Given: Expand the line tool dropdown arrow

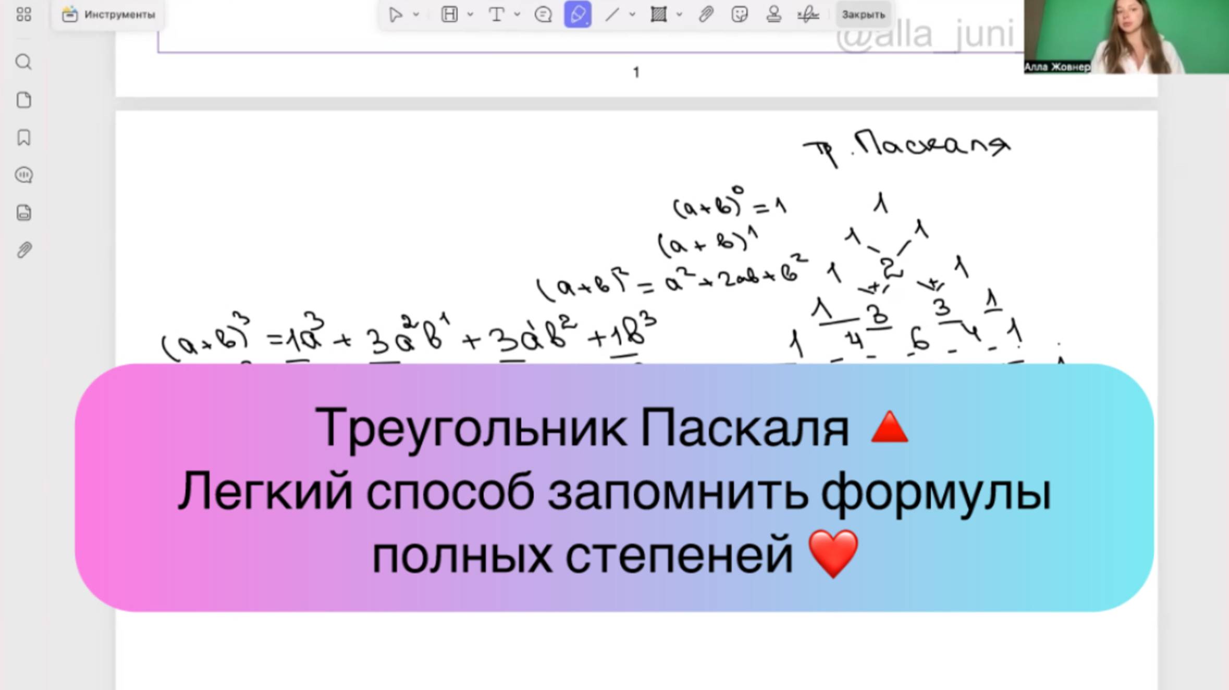Looking at the screenshot, I should [x=632, y=15].
